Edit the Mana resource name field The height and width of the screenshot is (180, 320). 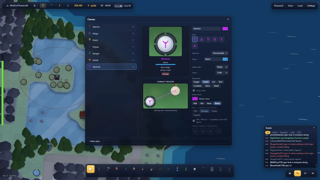[x=213, y=59]
